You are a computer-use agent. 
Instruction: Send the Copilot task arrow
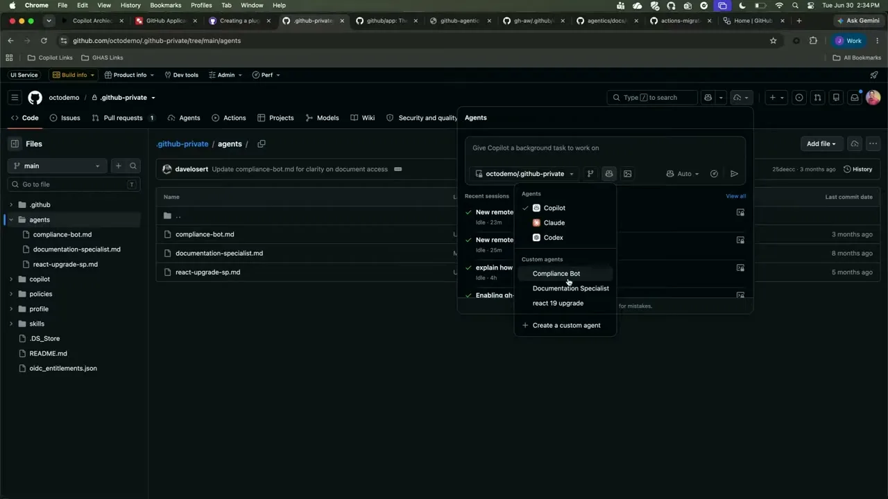(734, 174)
